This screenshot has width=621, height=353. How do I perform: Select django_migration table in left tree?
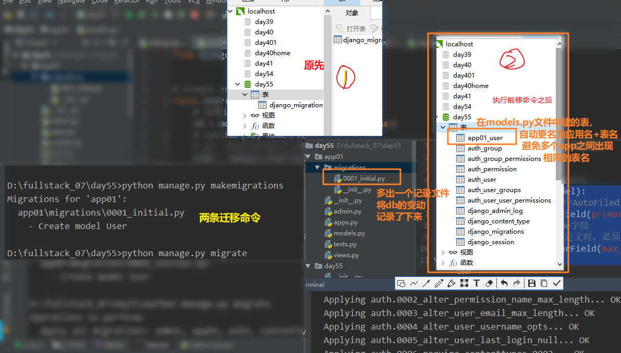coord(296,105)
